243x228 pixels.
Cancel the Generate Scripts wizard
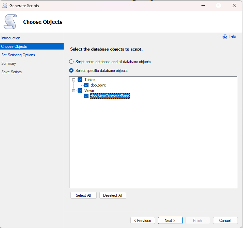(225, 221)
